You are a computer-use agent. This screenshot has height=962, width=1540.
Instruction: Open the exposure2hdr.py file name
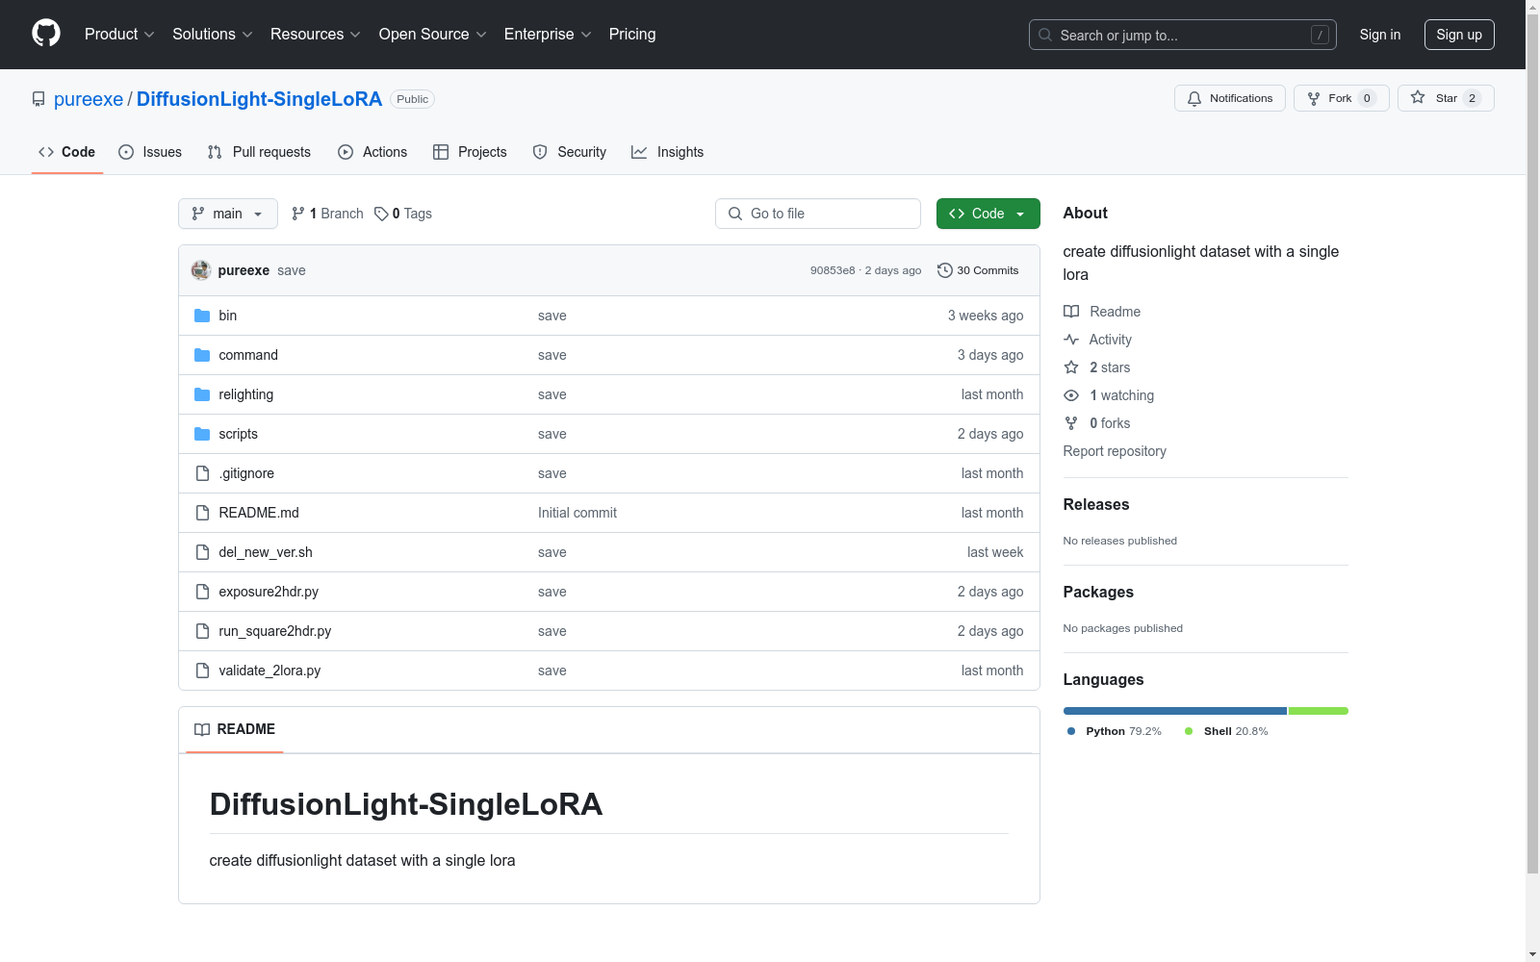tap(269, 592)
